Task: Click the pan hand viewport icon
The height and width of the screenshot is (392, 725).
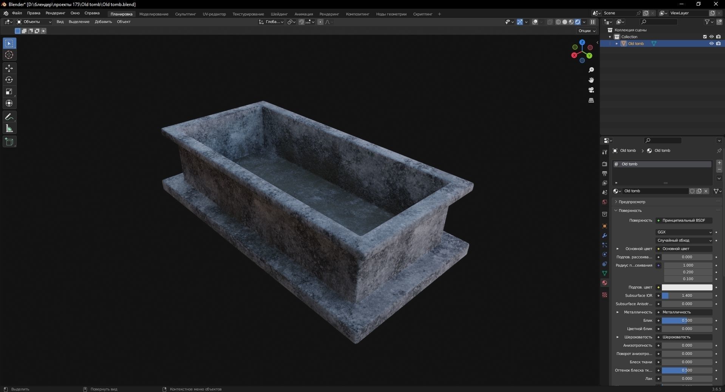Action: tap(591, 80)
